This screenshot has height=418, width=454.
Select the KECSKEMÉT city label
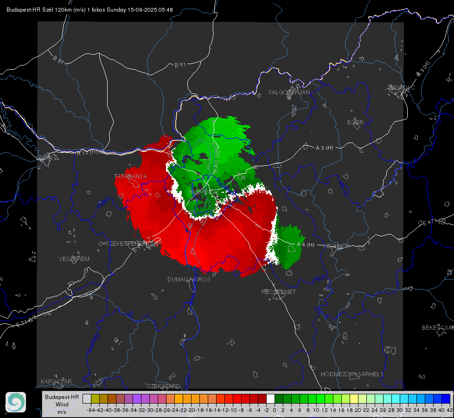click(x=279, y=292)
